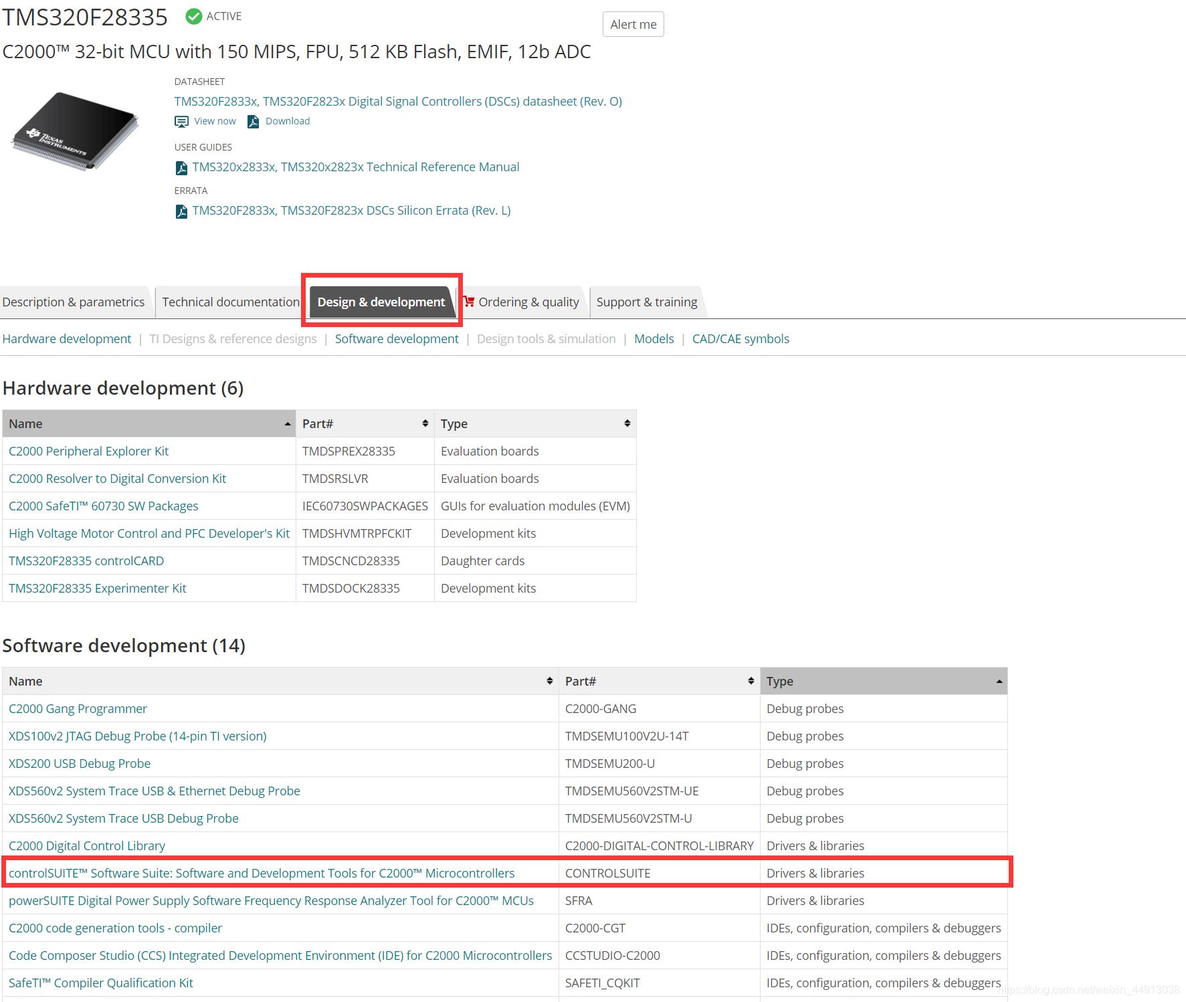Screen dimensions: 1186x1002
Task: Open XDS560v2 System Trace USB & Ethernet link
Action: (155, 791)
